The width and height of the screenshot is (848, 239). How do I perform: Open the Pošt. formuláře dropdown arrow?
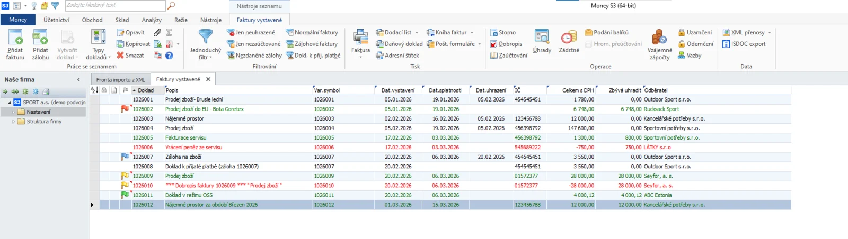coord(479,44)
